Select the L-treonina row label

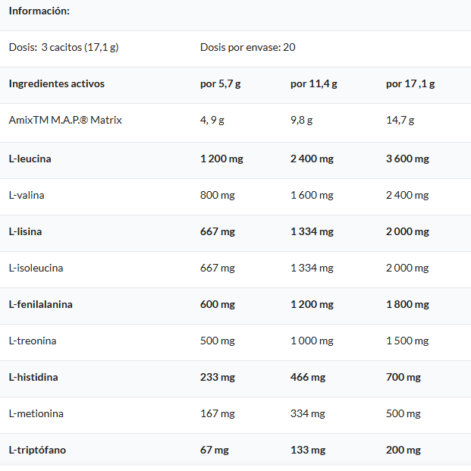coord(33,341)
